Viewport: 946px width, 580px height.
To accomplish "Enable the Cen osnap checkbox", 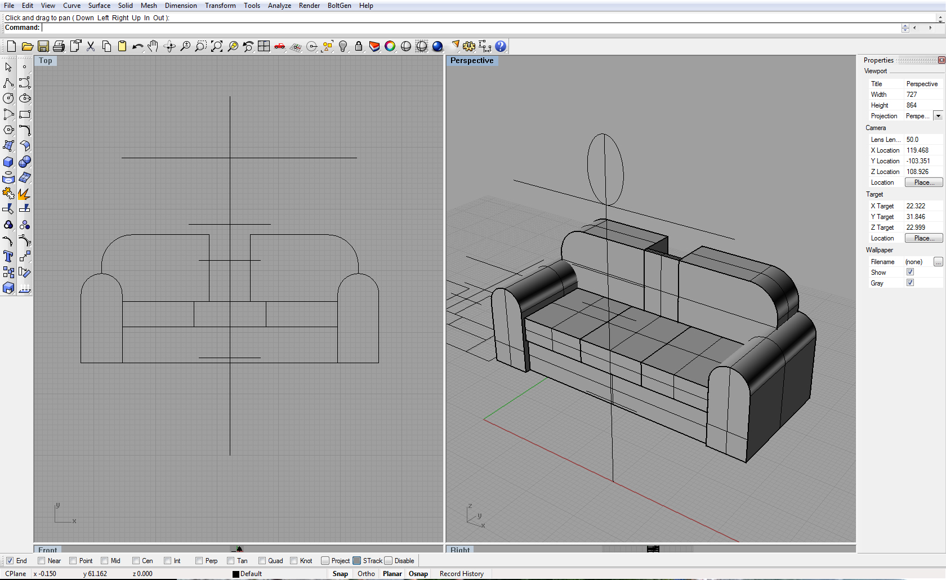I will point(136,560).
